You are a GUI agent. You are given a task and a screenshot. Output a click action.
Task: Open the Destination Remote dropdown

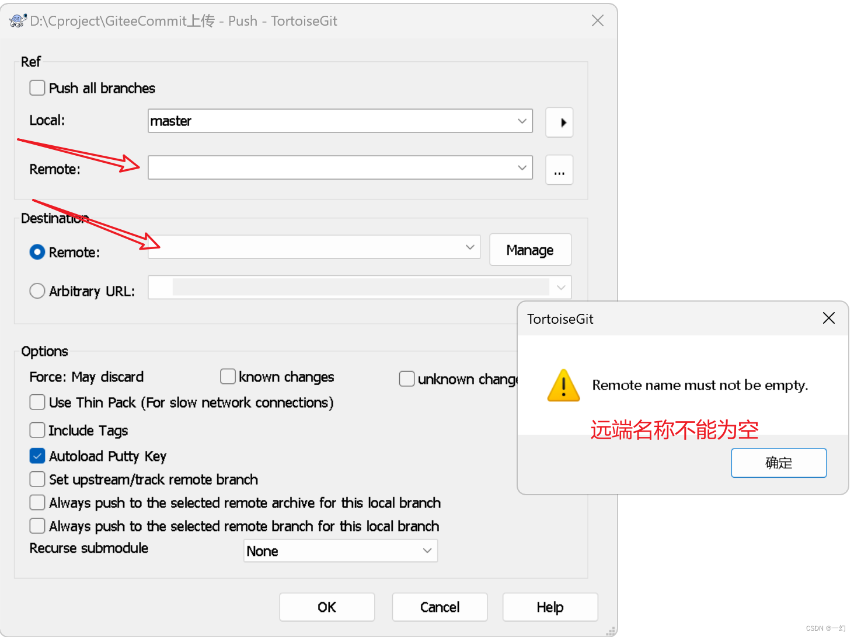(x=469, y=247)
